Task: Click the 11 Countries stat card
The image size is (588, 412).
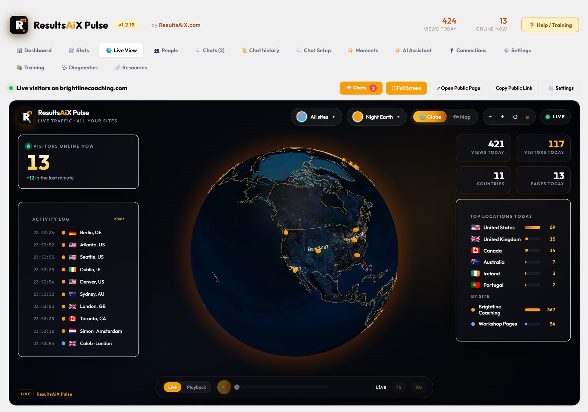Action: tap(483, 180)
